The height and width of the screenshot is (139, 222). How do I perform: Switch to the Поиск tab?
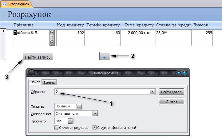pyautogui.click(x=35, y=82)
